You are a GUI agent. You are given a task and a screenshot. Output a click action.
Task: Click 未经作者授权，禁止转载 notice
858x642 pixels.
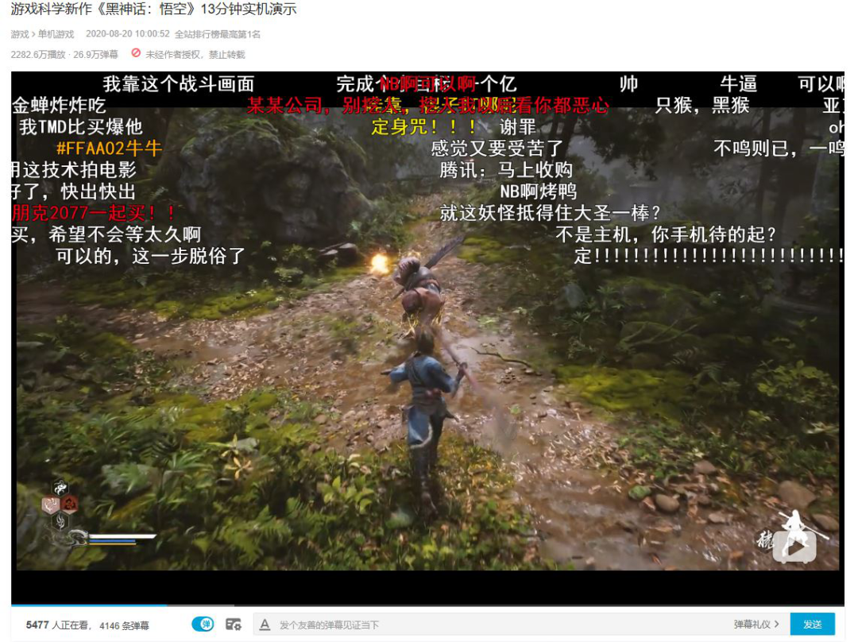[195, 54]
